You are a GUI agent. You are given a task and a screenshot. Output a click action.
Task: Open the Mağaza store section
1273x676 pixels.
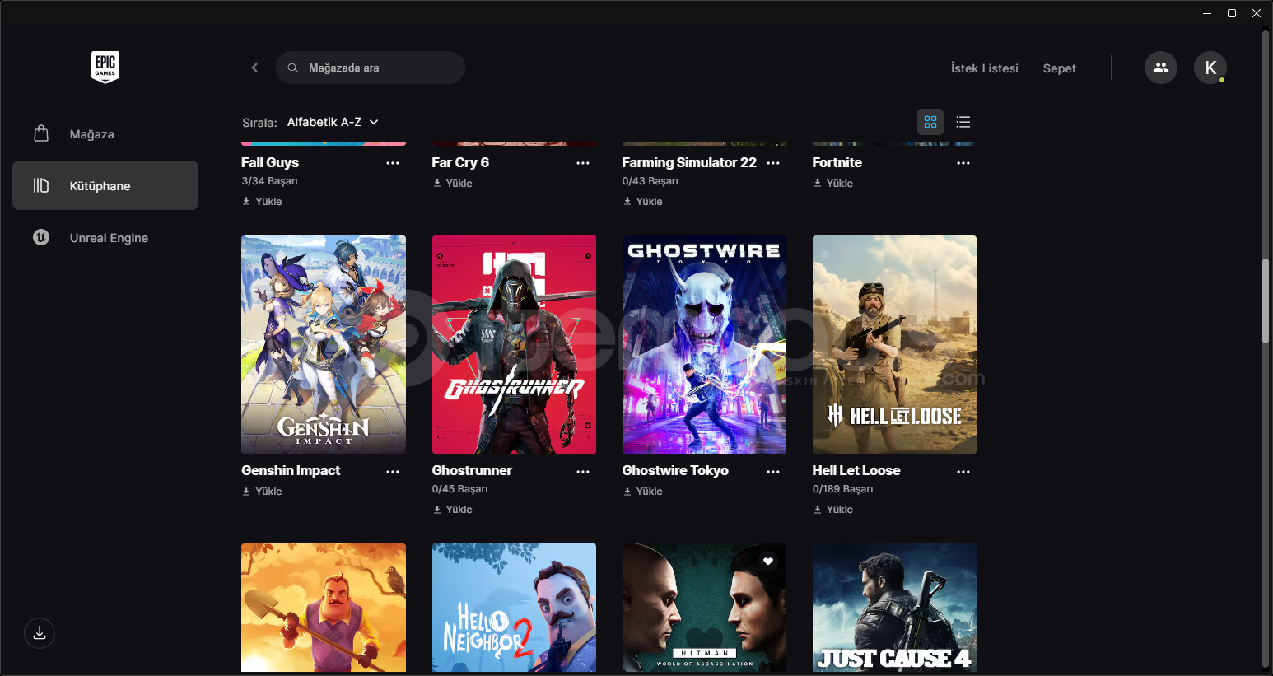[x=105, y=133]
